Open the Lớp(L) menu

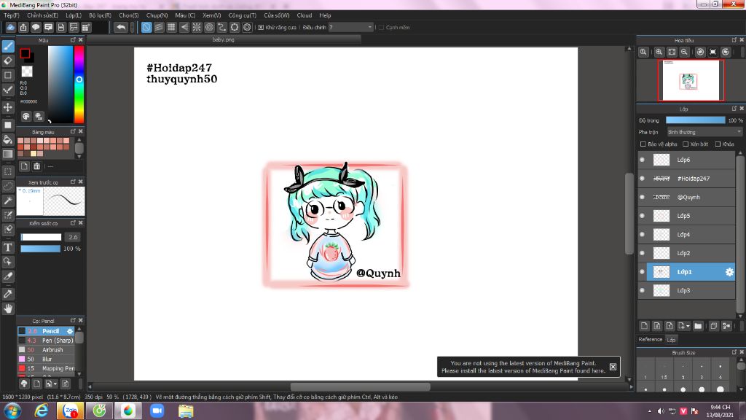74,15
